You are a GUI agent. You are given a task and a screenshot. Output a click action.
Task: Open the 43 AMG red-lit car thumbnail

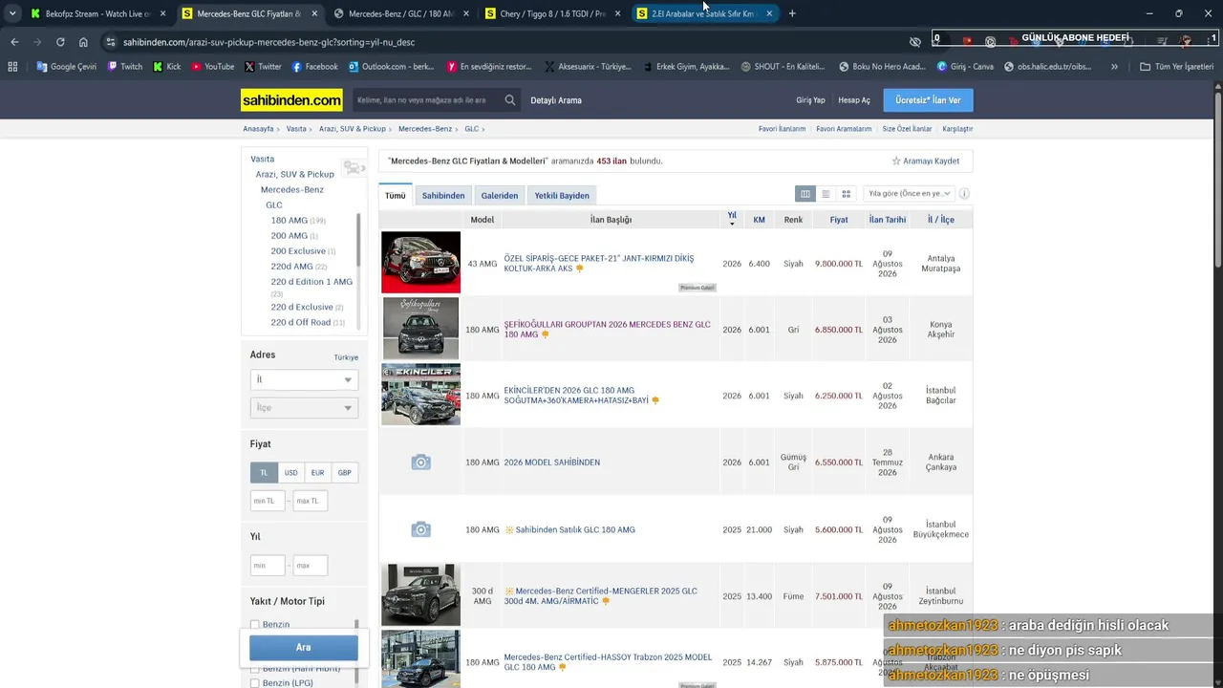tap(420, 263)
